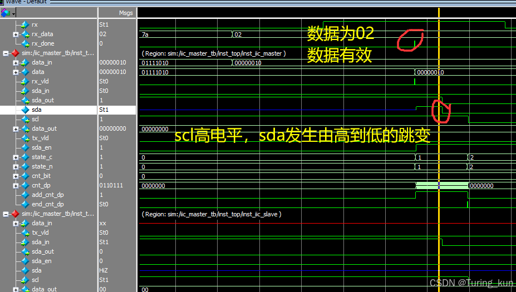The width and height of the screenshot is (516, 292).
Task: Select the master region sda_en signal name
Action: click(41, 147)
